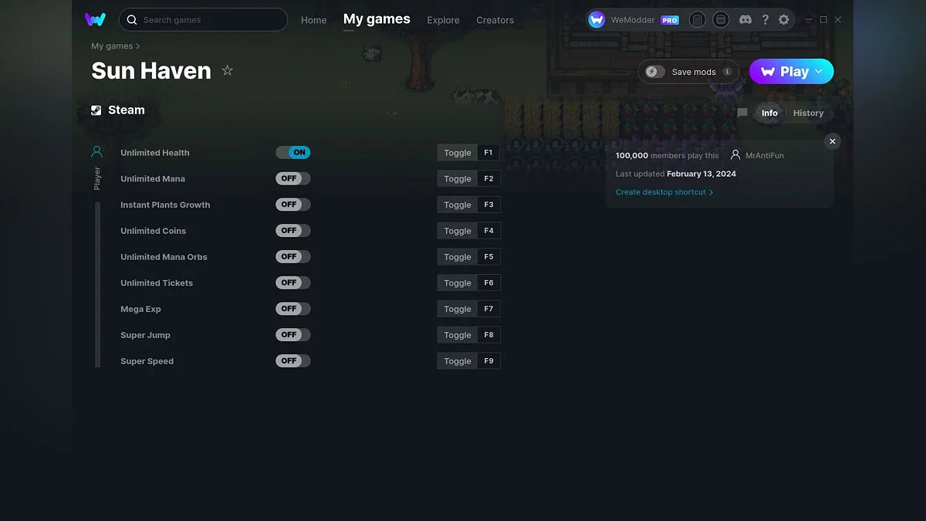Click the My games breadcrumb link
The image size is (926, 521).
pyautogui.click(x=112, y=46)
